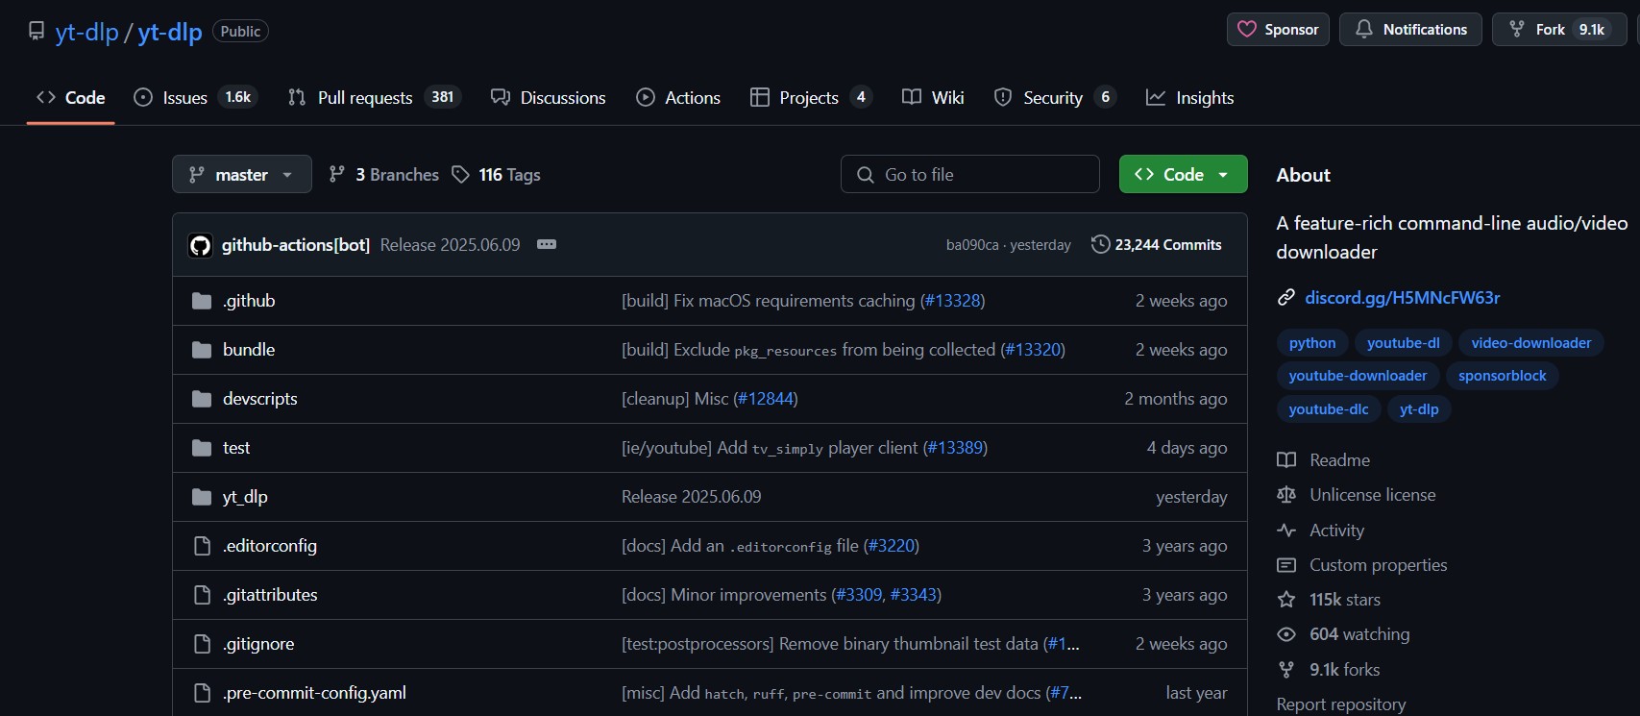Go to the Discussions tab
Screen dimensions: 1640x716
click(x=548, y=97)
